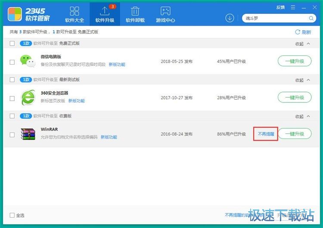This screenshot has width=323, height=228.
Task: Click the 2016-08-24 发布 date
Action: [x=177, y=134]
